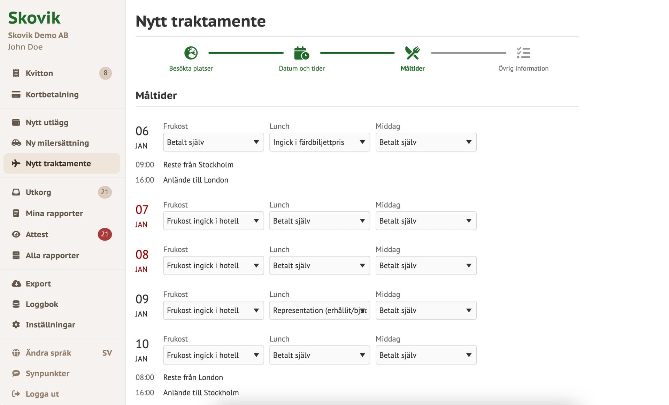Click the Måltider fork and knife icon
The image size is (669, 405).
click(x=413, y=53)
